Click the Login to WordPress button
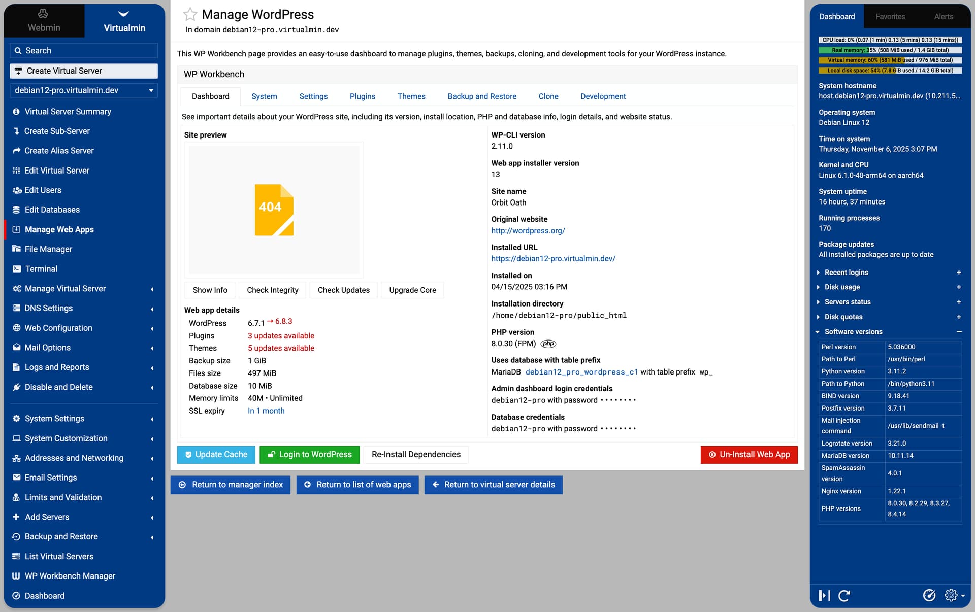This screenshot has height=612, width=975. 309,455
